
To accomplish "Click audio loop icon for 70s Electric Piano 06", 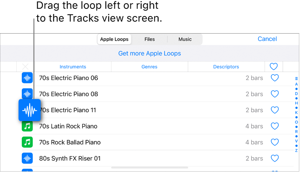I will [x=27, y=78].
